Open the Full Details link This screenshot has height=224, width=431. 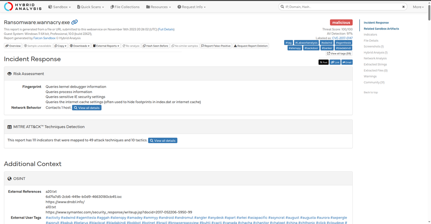(166, 29)
